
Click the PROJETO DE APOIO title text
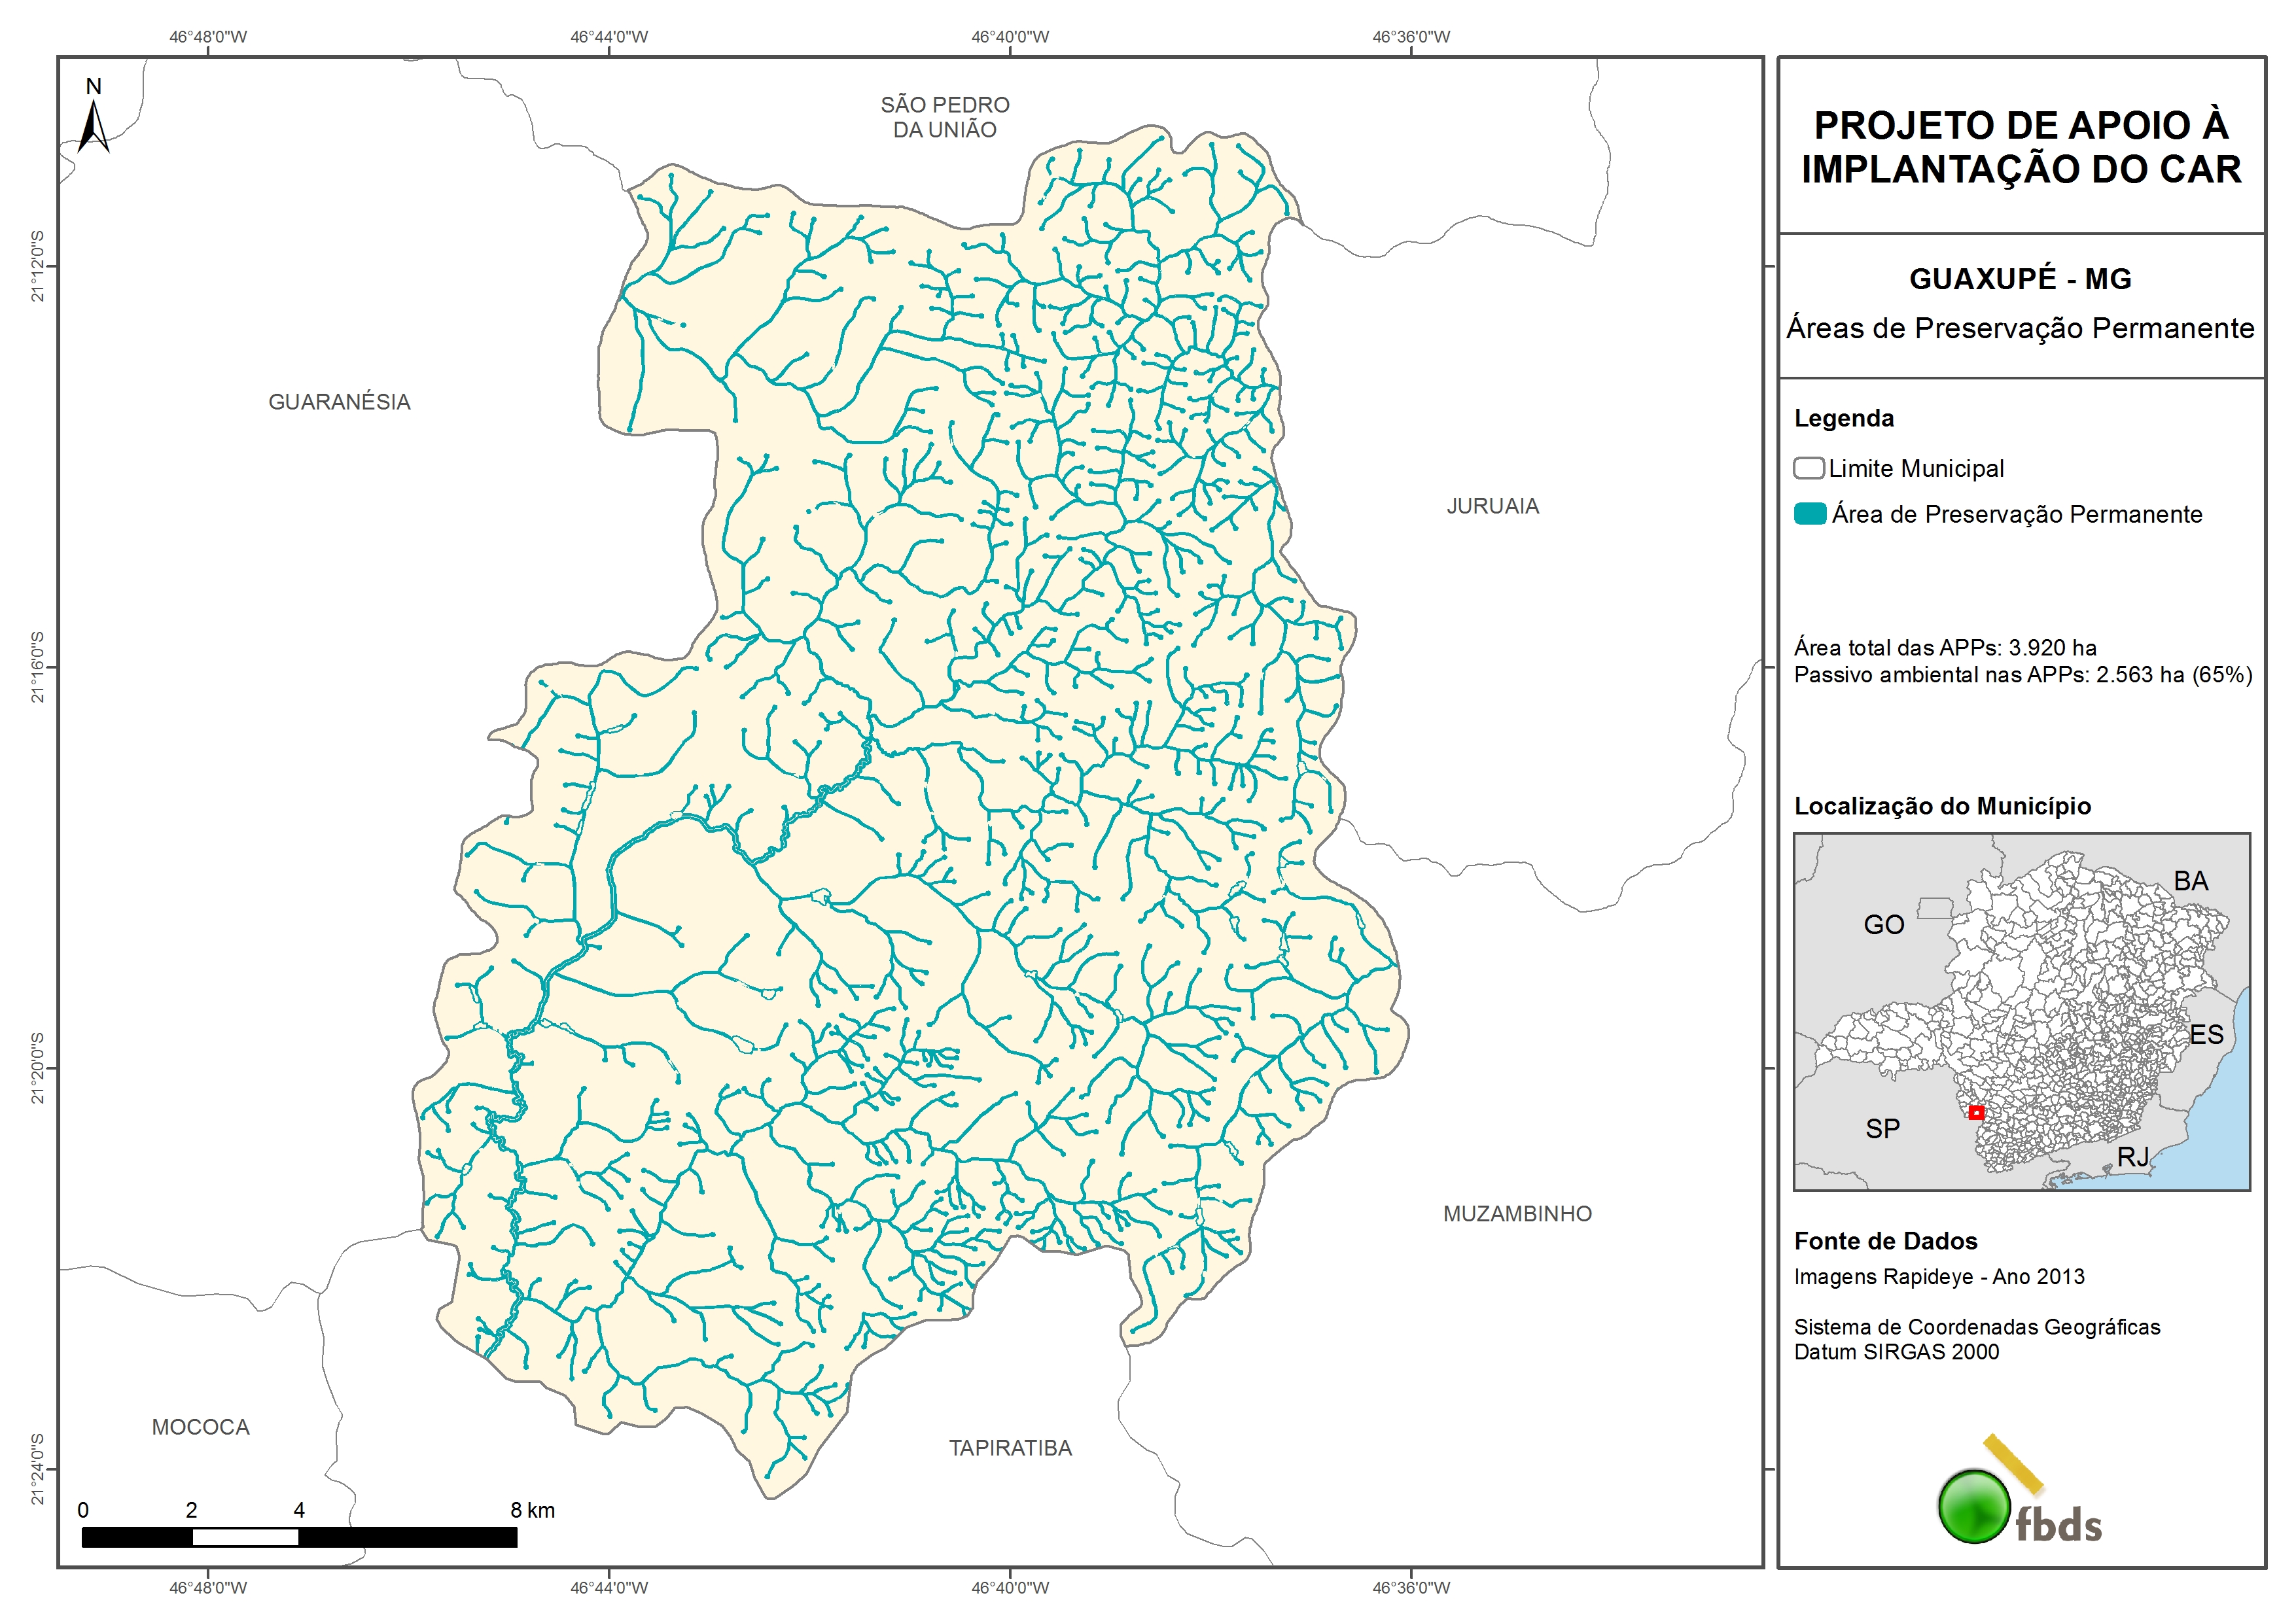click(x=2021, y=147)
